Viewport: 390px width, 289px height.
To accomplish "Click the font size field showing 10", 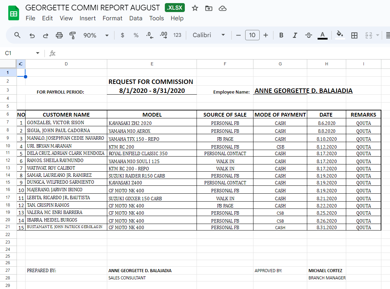I will coord(252,35).
